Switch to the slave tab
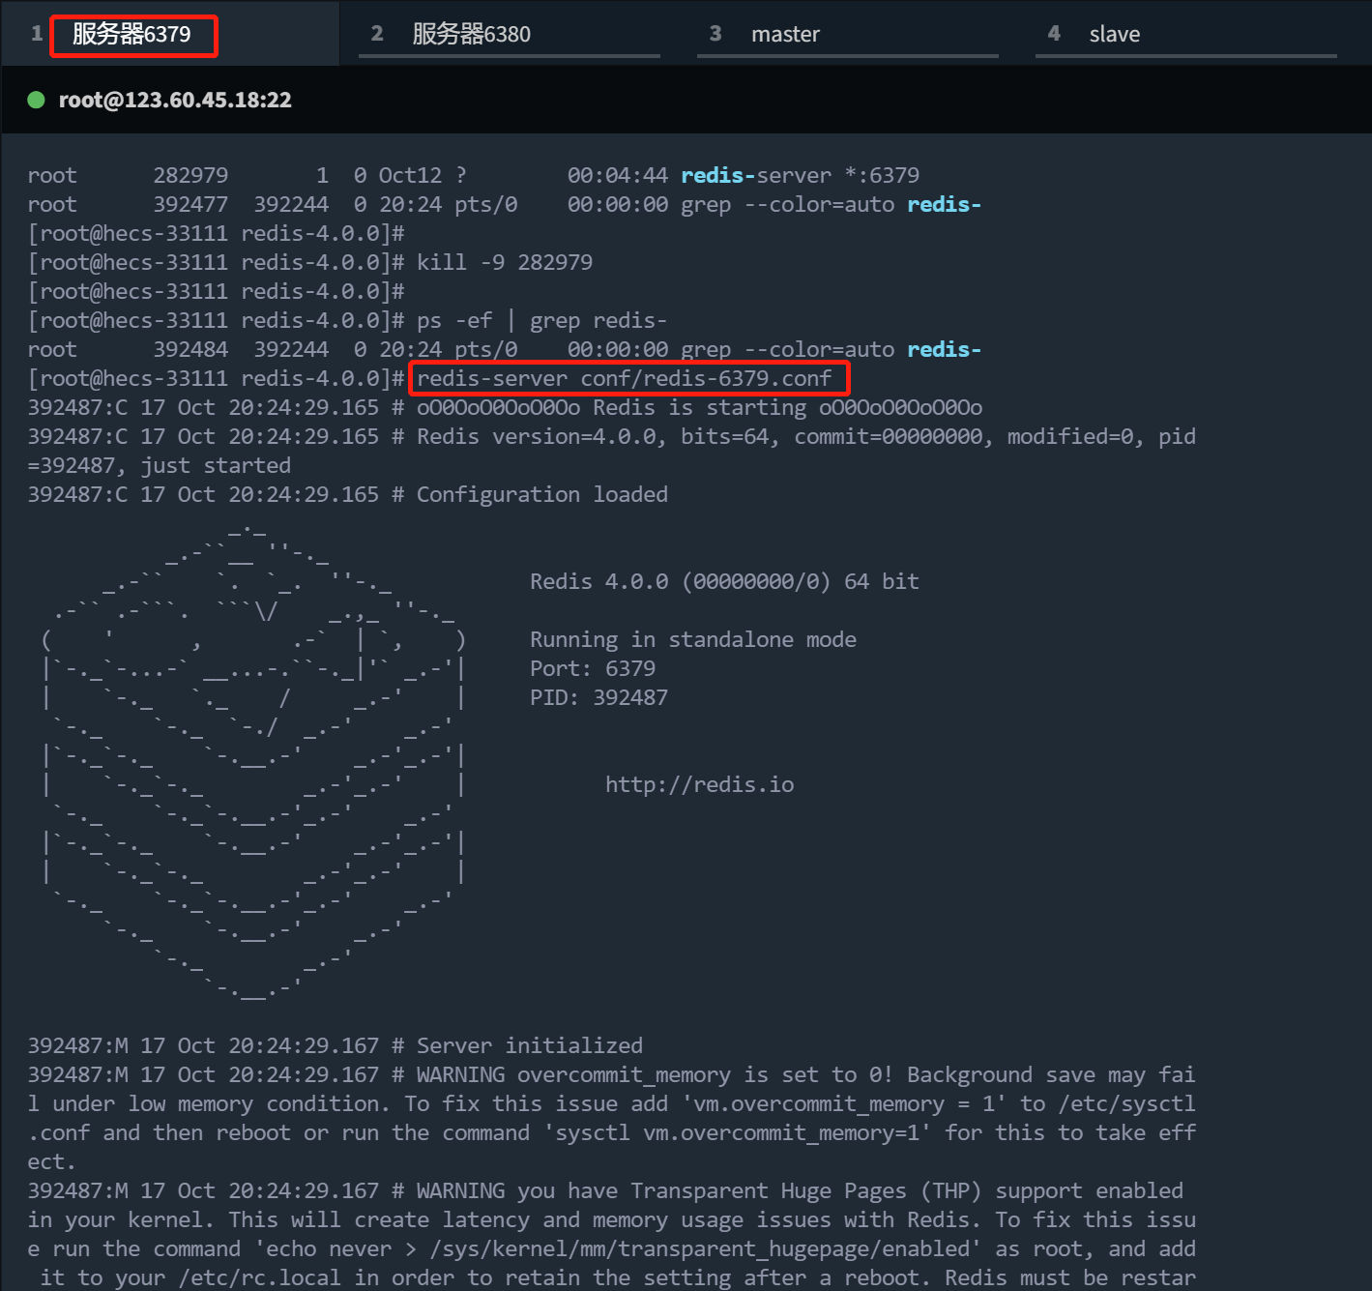 point(1114,35)
